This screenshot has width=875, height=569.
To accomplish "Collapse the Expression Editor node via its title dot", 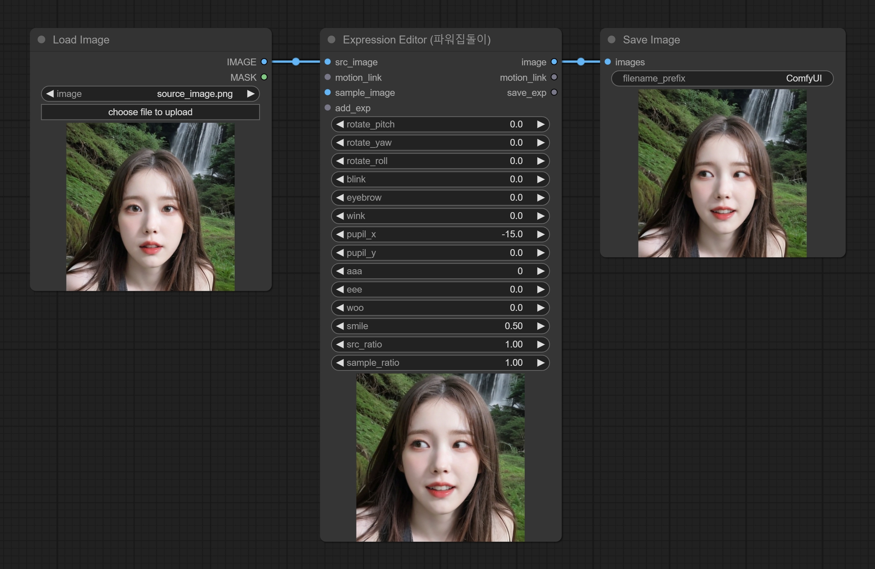I will tap(331, 40).
